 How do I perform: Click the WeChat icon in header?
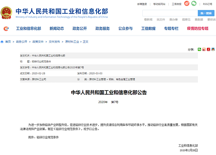point(194,4)
